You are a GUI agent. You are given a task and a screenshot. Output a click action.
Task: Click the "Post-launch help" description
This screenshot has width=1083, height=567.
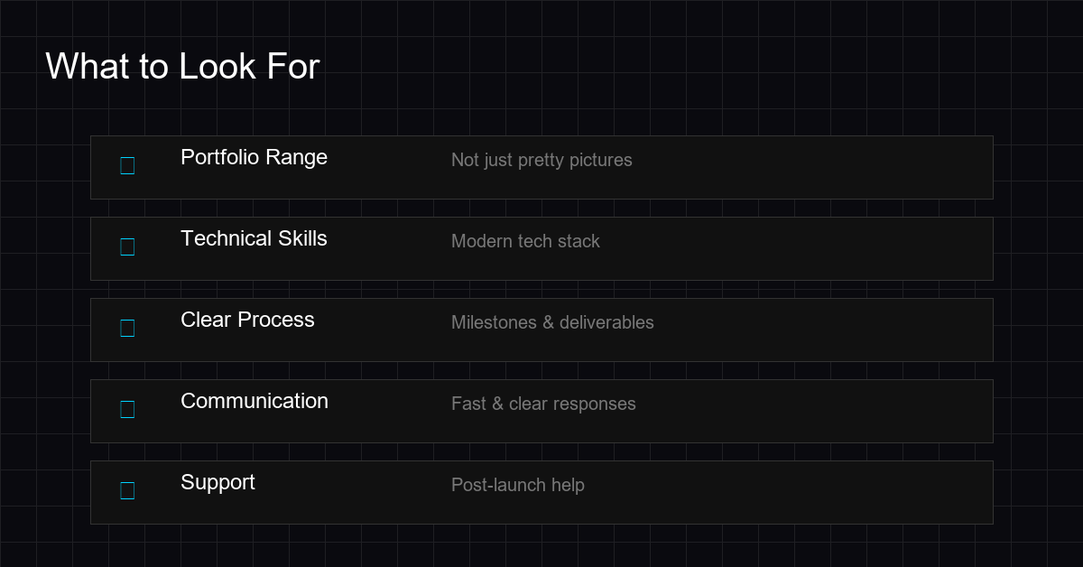click(x=518, y=485)
